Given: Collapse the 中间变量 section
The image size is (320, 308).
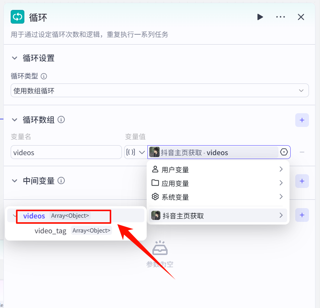Looking at the screenshot, I should (x=14, y=181).
